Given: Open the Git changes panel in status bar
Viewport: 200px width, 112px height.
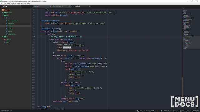Looking at the screenshot, I should coord(196,111).
